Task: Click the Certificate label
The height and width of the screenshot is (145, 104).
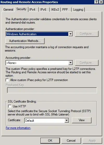Action: pos(14,120)
